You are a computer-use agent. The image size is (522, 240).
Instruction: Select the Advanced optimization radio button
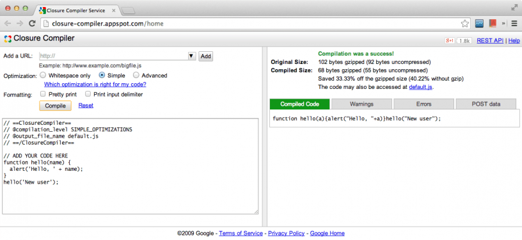pyautogui.click(x=136, y=76)
